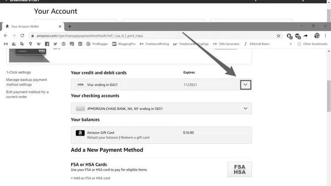The width and height of the screenshot is (331, 186).
Task: Open the Other bookmarks folder
Action: [312, 44]
